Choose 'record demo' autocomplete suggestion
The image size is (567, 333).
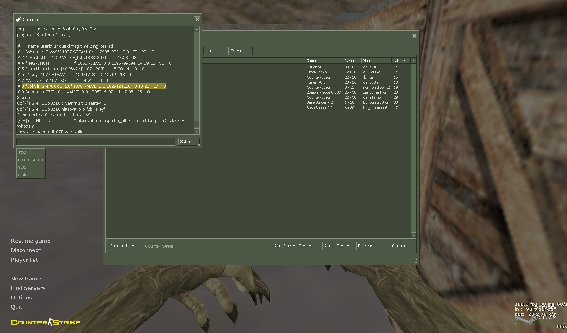point(30,160)
